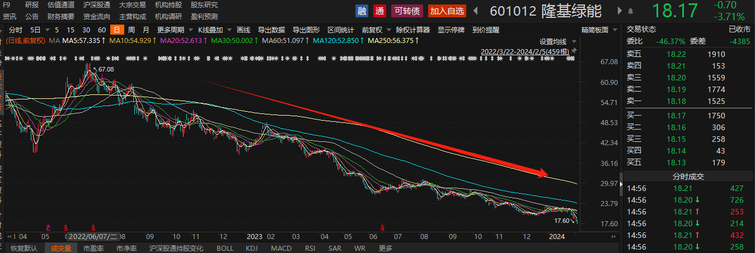Click the bell alert icon beside stock name
Viewport: 755px width, 253px height.
click(x=632, y=11)
